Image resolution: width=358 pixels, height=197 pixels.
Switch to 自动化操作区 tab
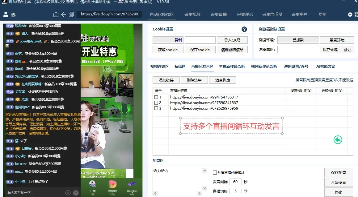[x=162, y=14]
